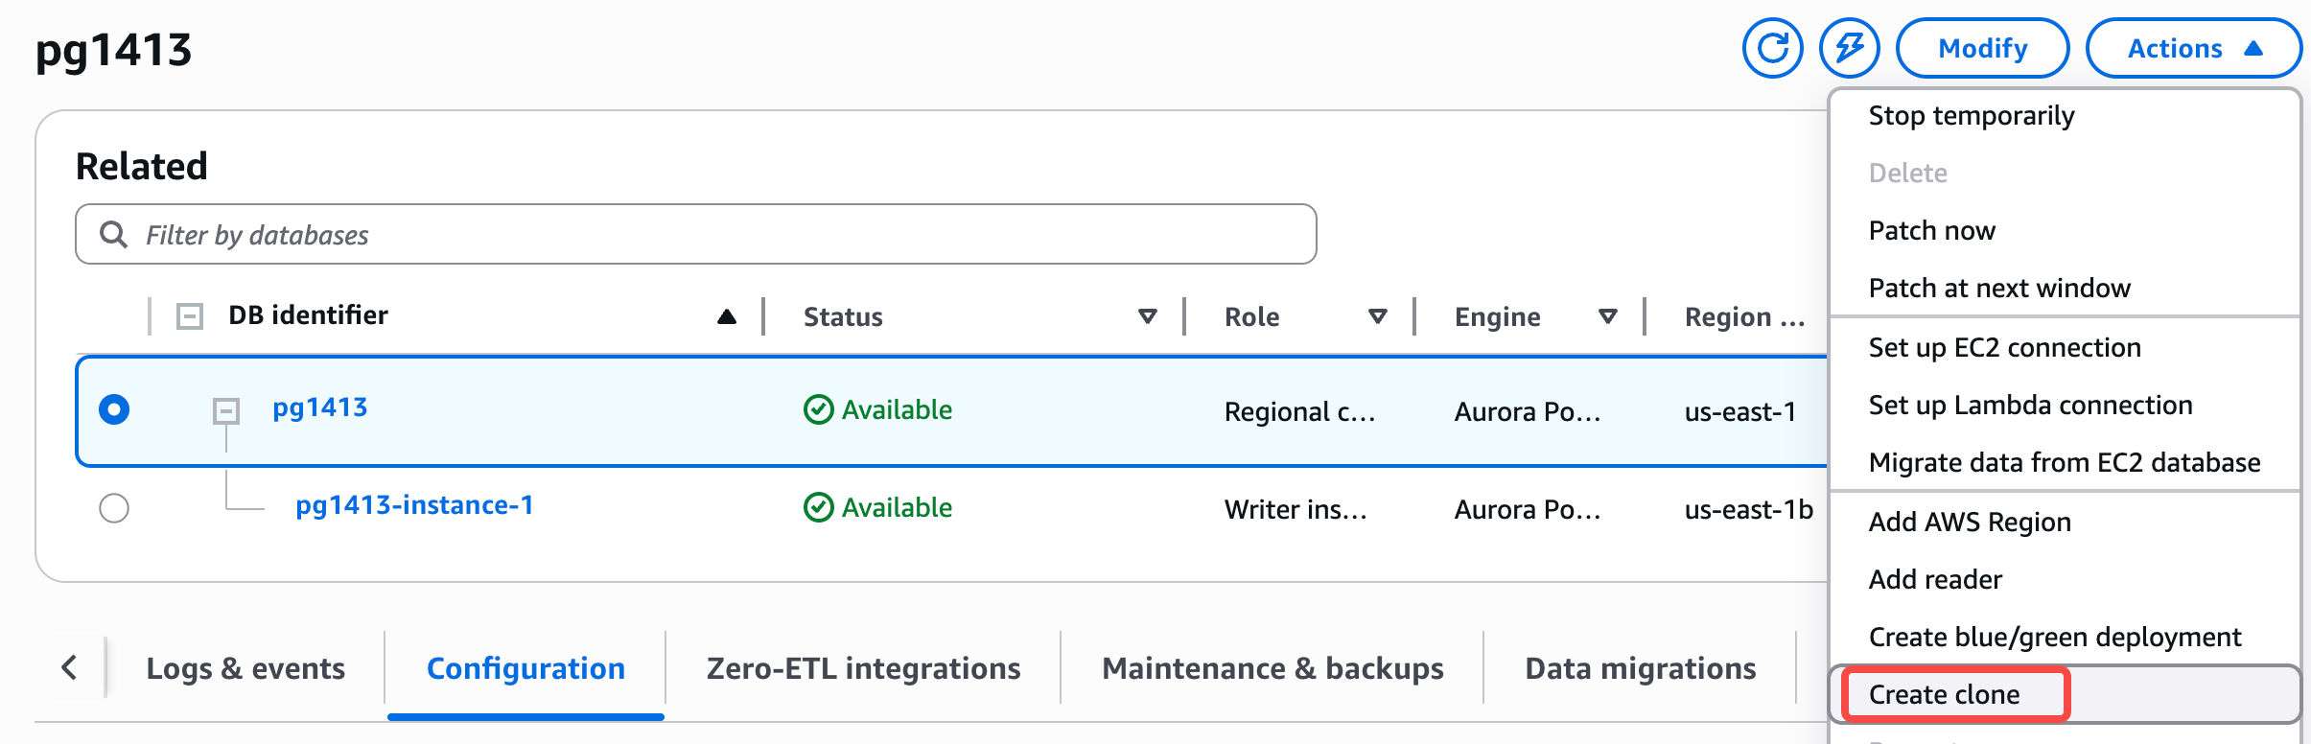This screenshot has height=744, width=2311.
Task: Open the Zero-ETL integrations tab
Action: pyautogui.click(x=863, y=668)
